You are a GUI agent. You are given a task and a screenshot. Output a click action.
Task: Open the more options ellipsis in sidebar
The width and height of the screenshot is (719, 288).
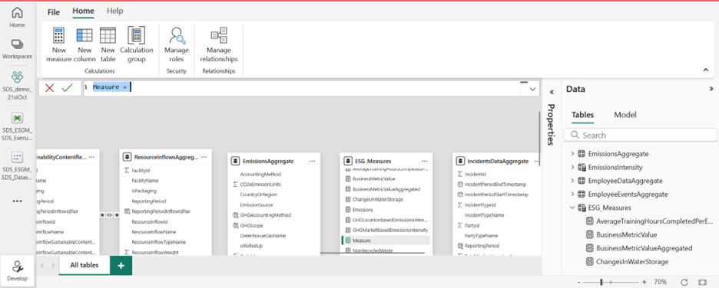point(17,201)
